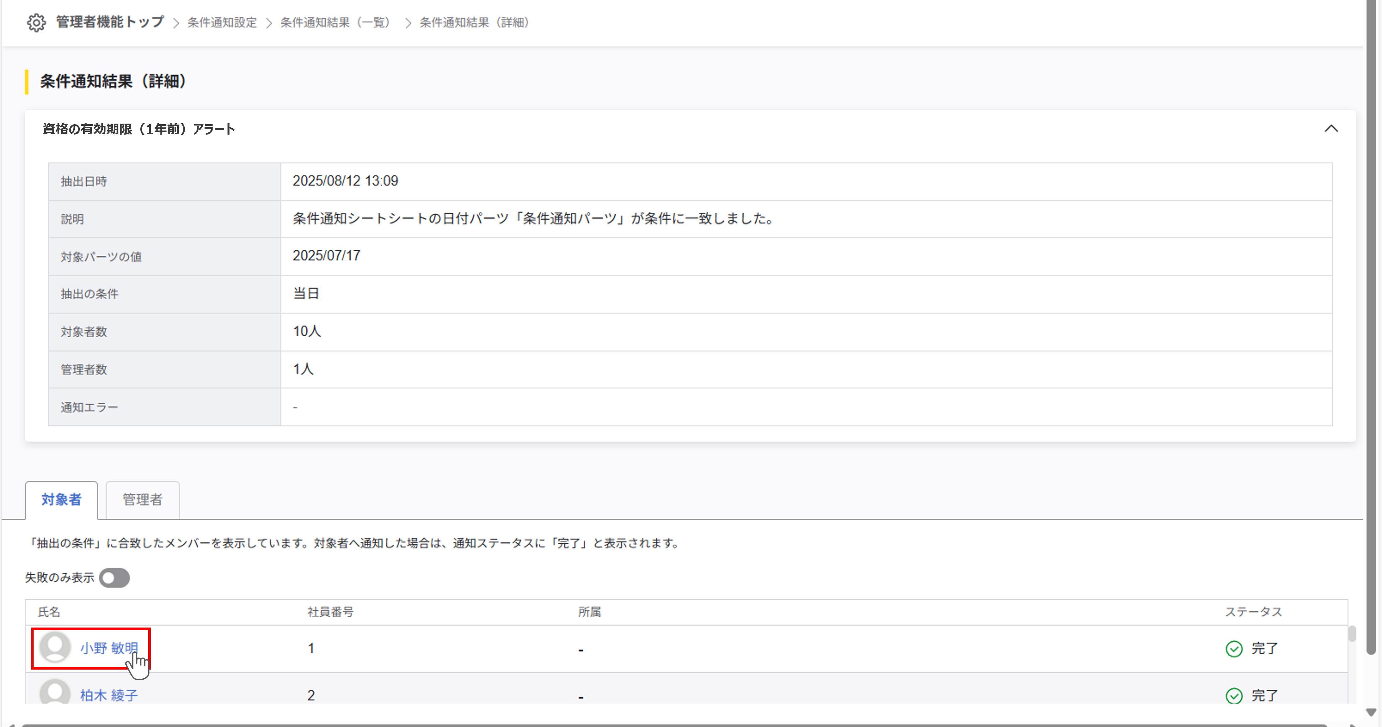Open the 条件通知設定 breadcrumb link

click(x=221, y=23)
